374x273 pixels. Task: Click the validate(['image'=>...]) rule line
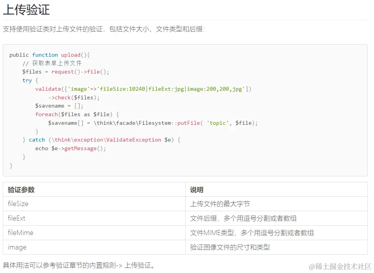(x=143, y=89)
